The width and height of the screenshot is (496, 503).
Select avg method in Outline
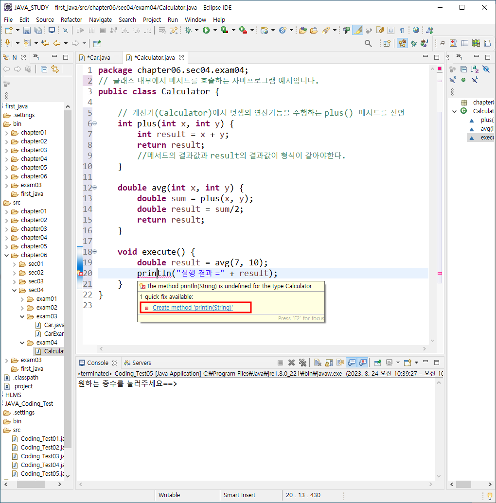(x=482, y=129)
